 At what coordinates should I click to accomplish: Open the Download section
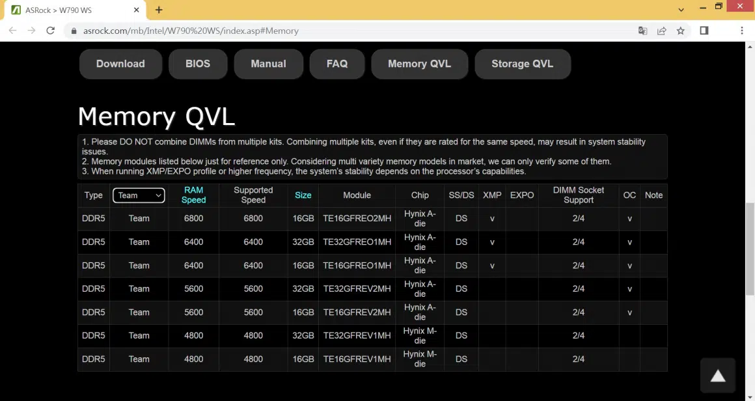tap(120, 64)
